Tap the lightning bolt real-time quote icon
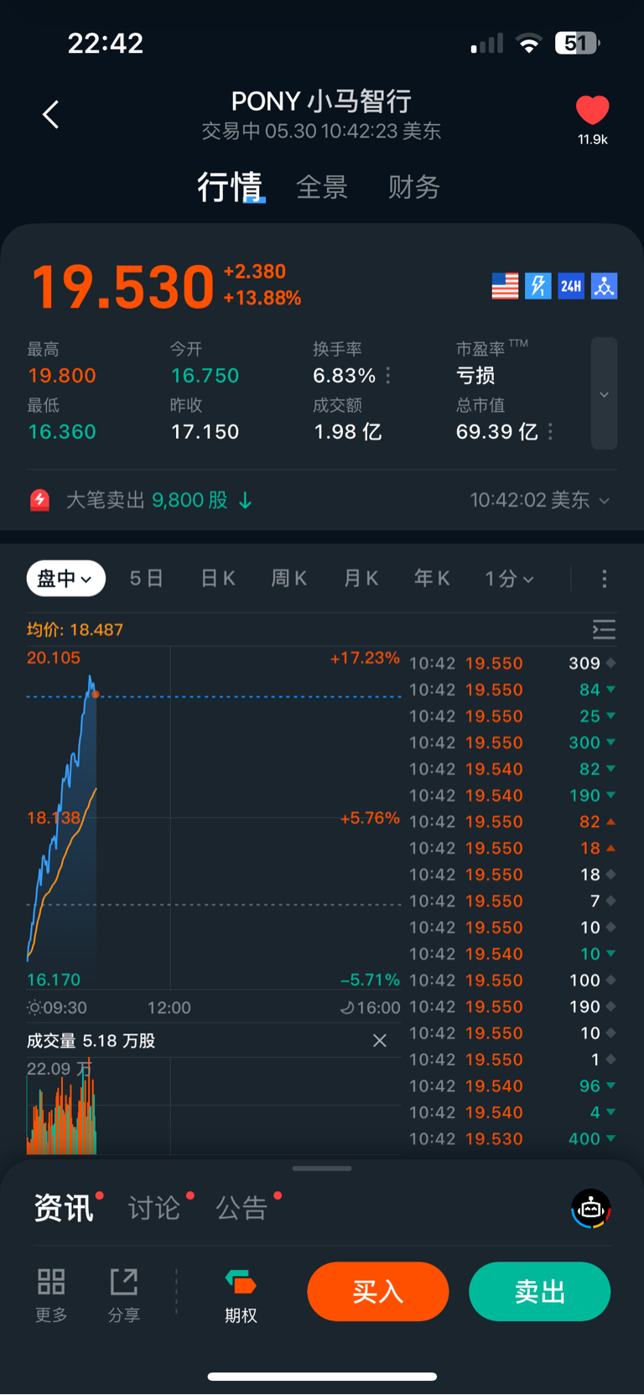 point(538,286)
